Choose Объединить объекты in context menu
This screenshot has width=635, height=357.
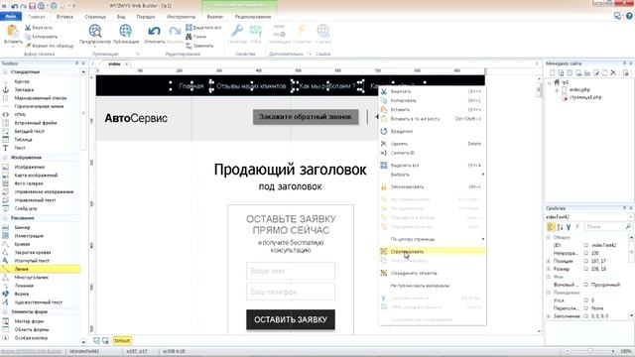(x=433, y=274)
